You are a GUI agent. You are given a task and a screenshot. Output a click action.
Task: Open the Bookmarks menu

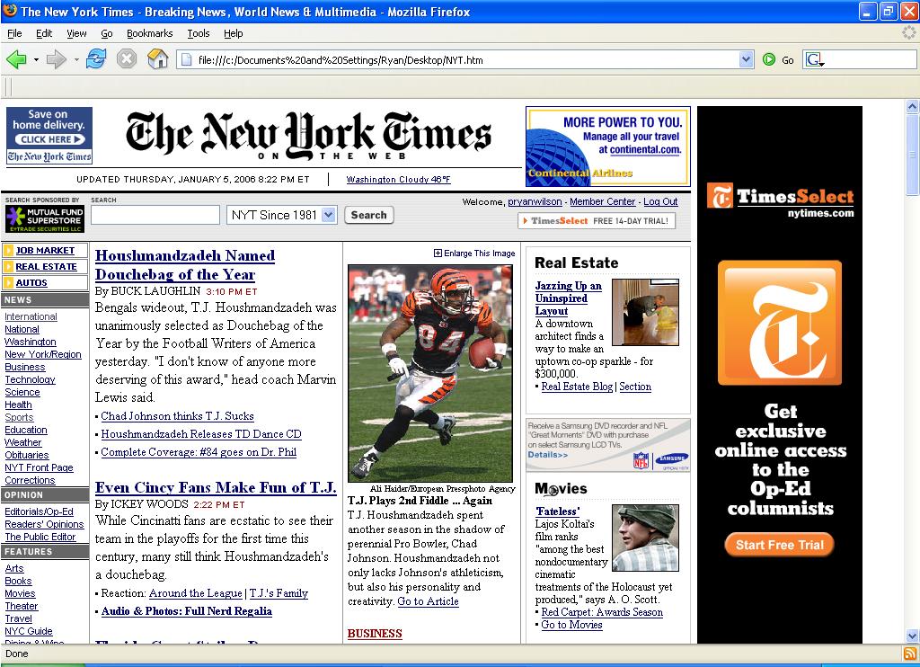click(150, 33)
